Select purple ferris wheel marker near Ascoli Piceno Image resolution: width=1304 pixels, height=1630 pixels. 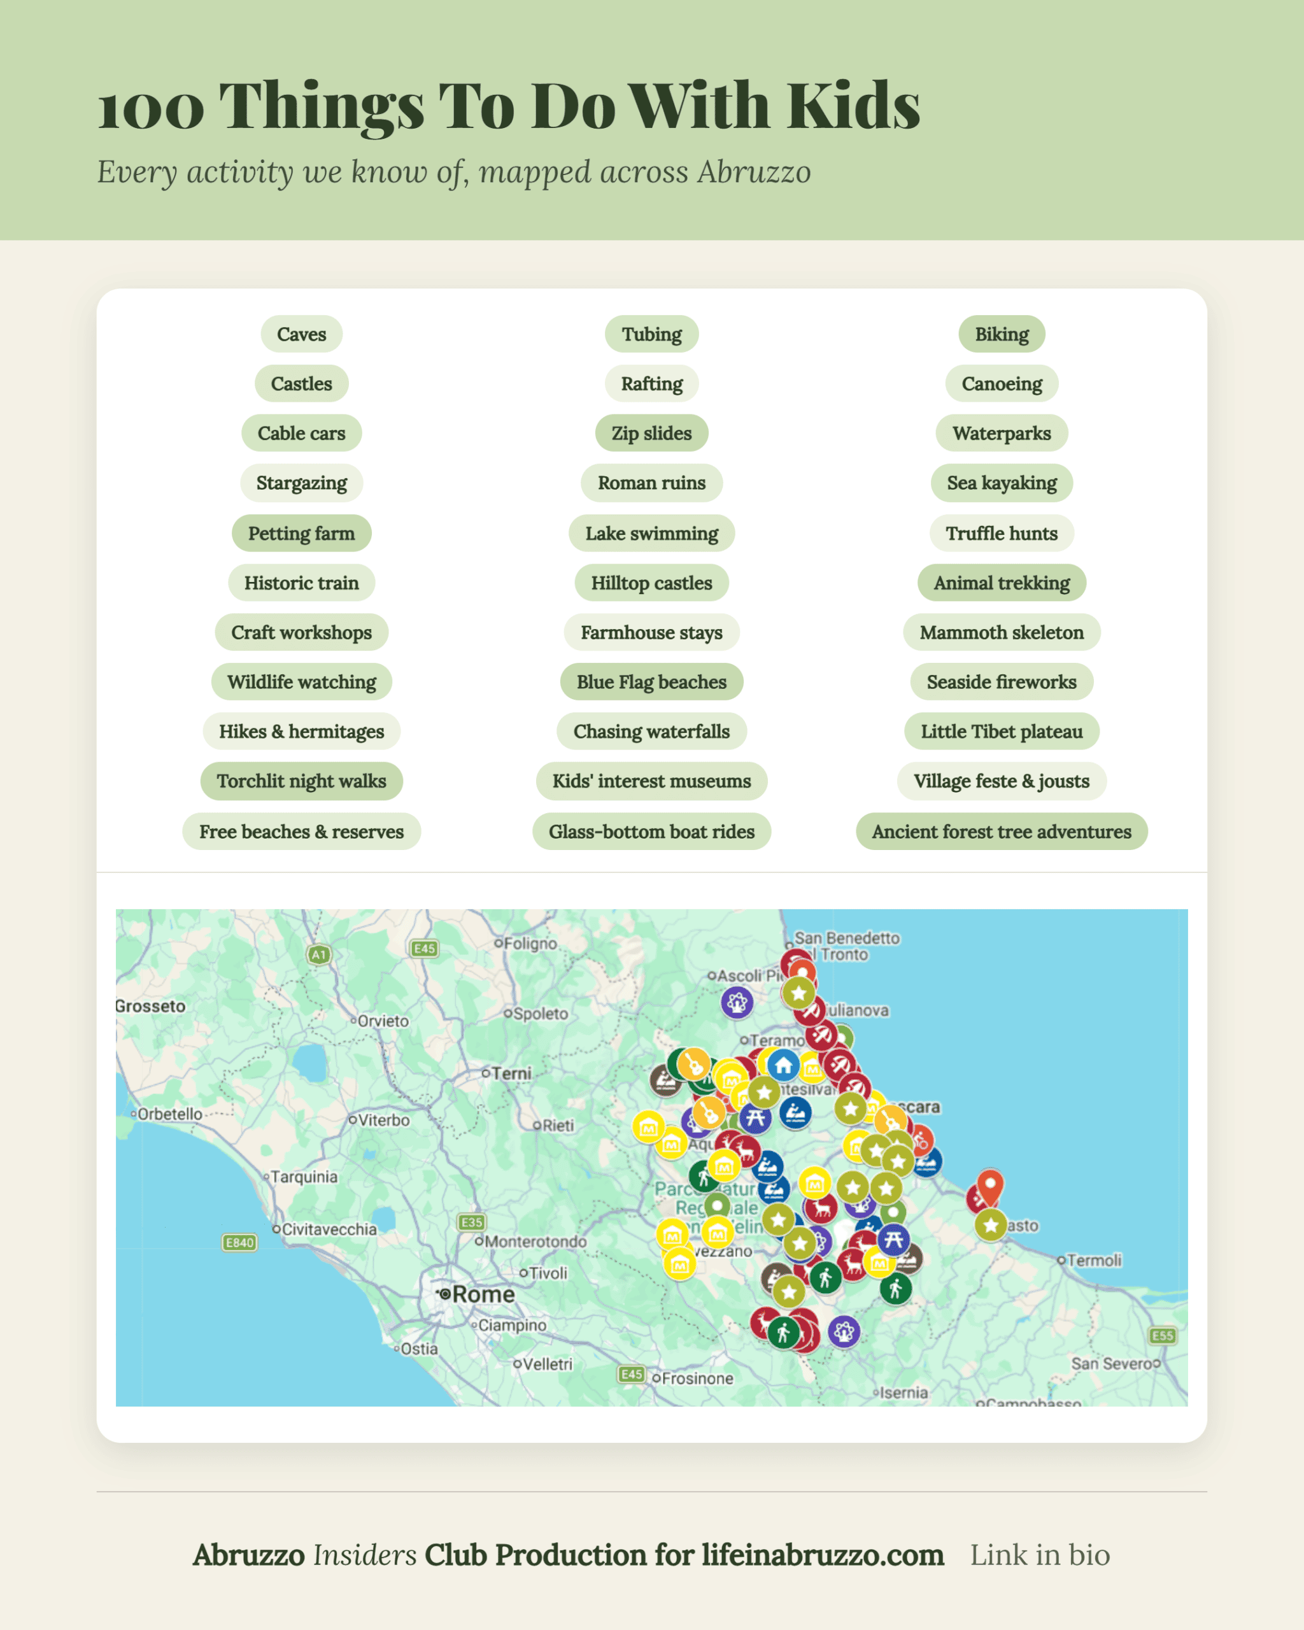[x=736, y=1002]
